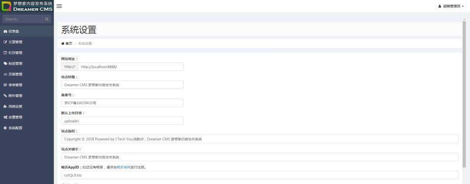The width and height of the screenshot is (470, 184).
Task: Click the checkbox icon beside 表单管理
Action: [5, 85]
